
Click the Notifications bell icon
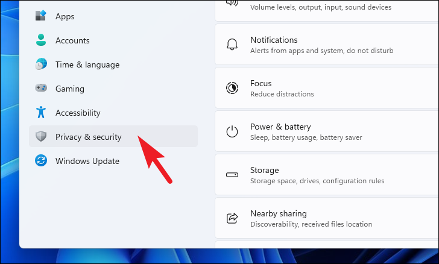(x=232, y=45)
